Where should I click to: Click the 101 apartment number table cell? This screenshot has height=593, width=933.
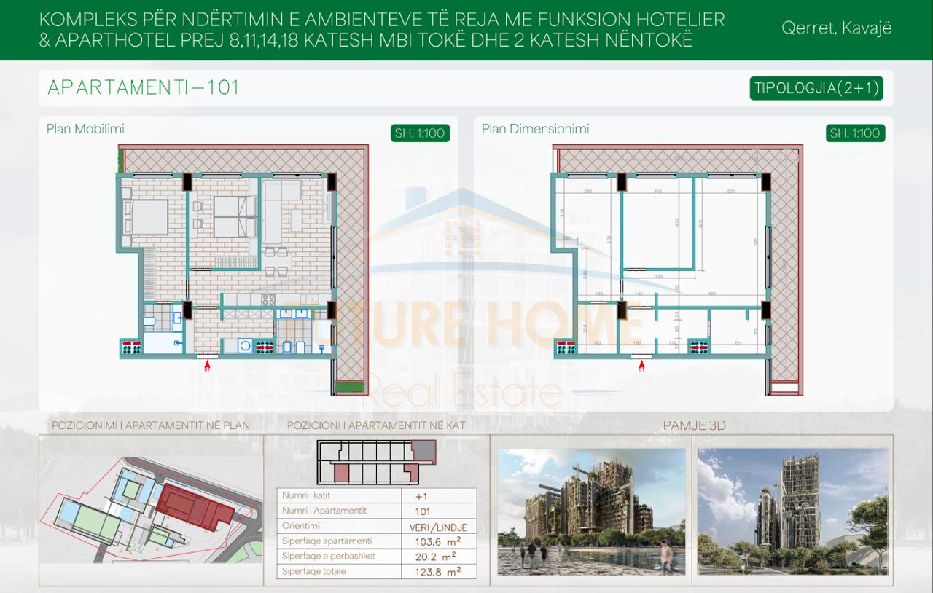click(440, 511)
